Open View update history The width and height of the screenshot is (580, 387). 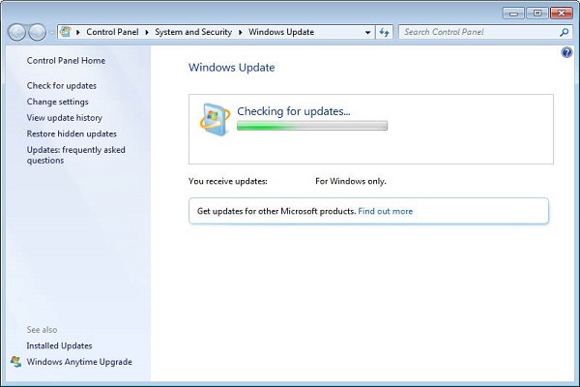tap(64, 118)
